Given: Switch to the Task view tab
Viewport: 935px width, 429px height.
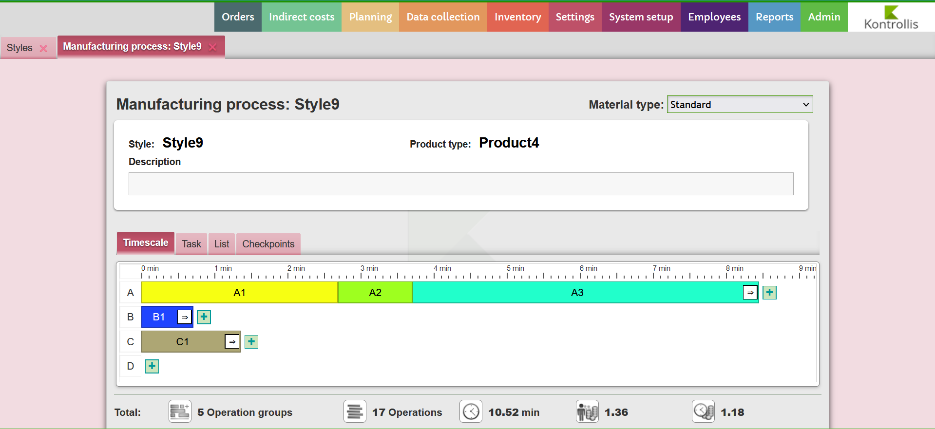Looking at the screenshot, I should pos(191,244).
